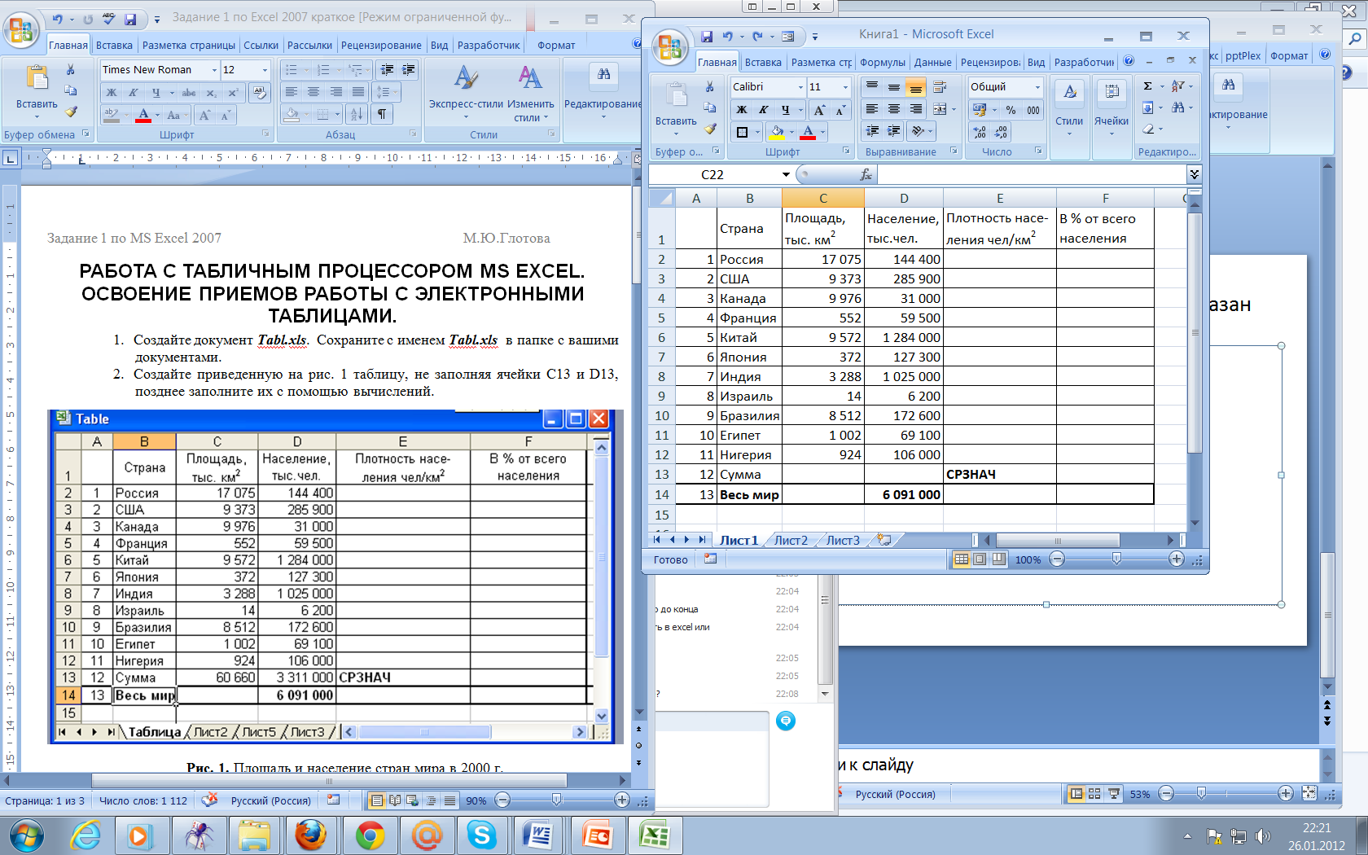Viewport: 1368px width, 855px height.
Task: Open Excel number format Общий dropdown
Action: tap(1037, 87)
